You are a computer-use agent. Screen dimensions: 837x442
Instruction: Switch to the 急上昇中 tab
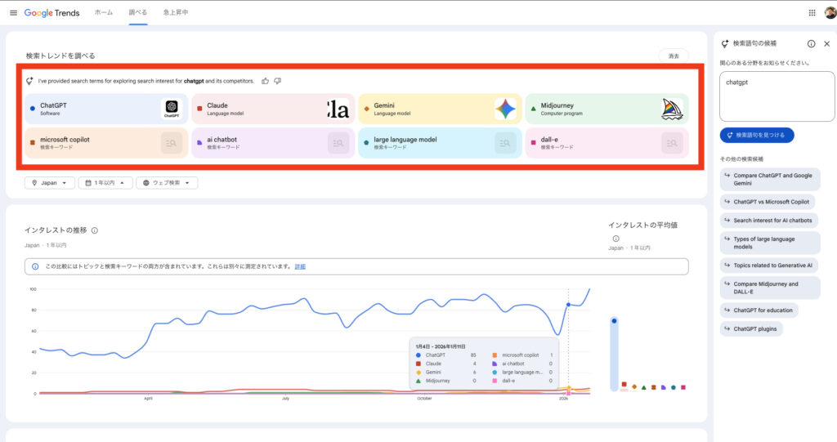pyautogui.click(x=175, y=12)
